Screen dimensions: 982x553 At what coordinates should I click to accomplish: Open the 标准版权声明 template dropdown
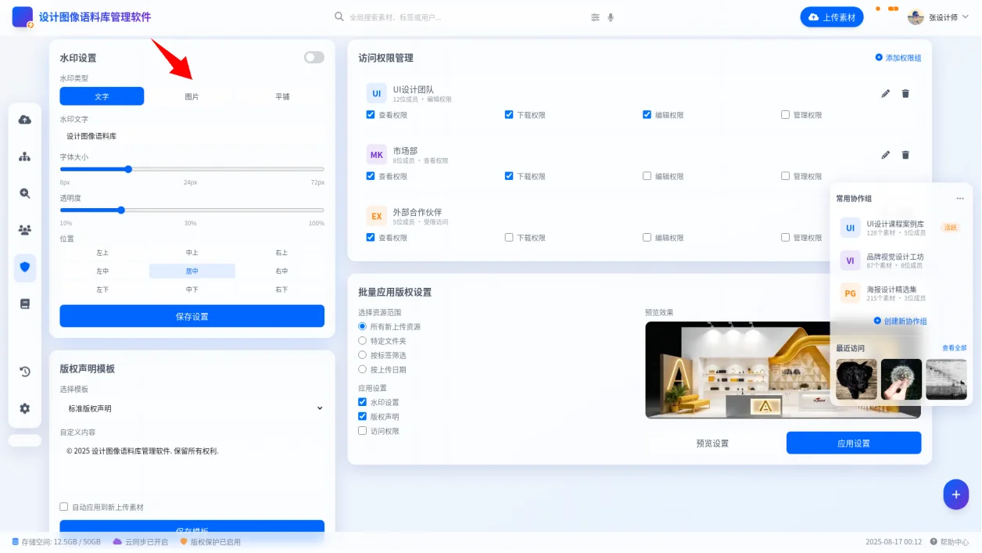pos(192,408)
